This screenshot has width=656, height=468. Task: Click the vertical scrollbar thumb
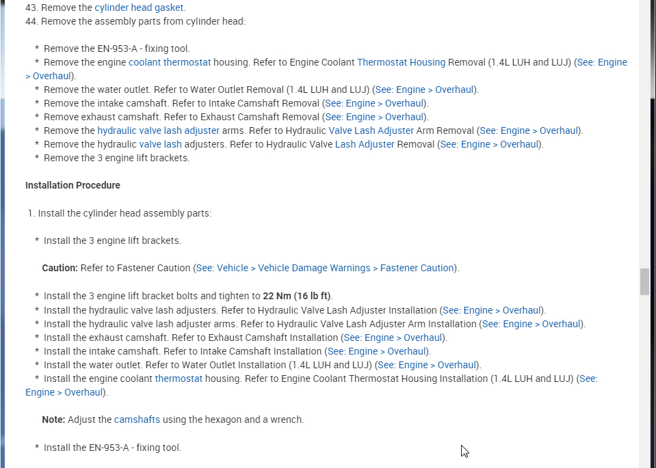(x=644, y=281)
